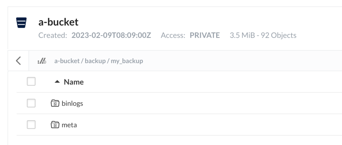Image resolution: width=342 pixels, height=145 pixels.
Task: Toggle the sort arrow next to Name
Action: point(57,82)
